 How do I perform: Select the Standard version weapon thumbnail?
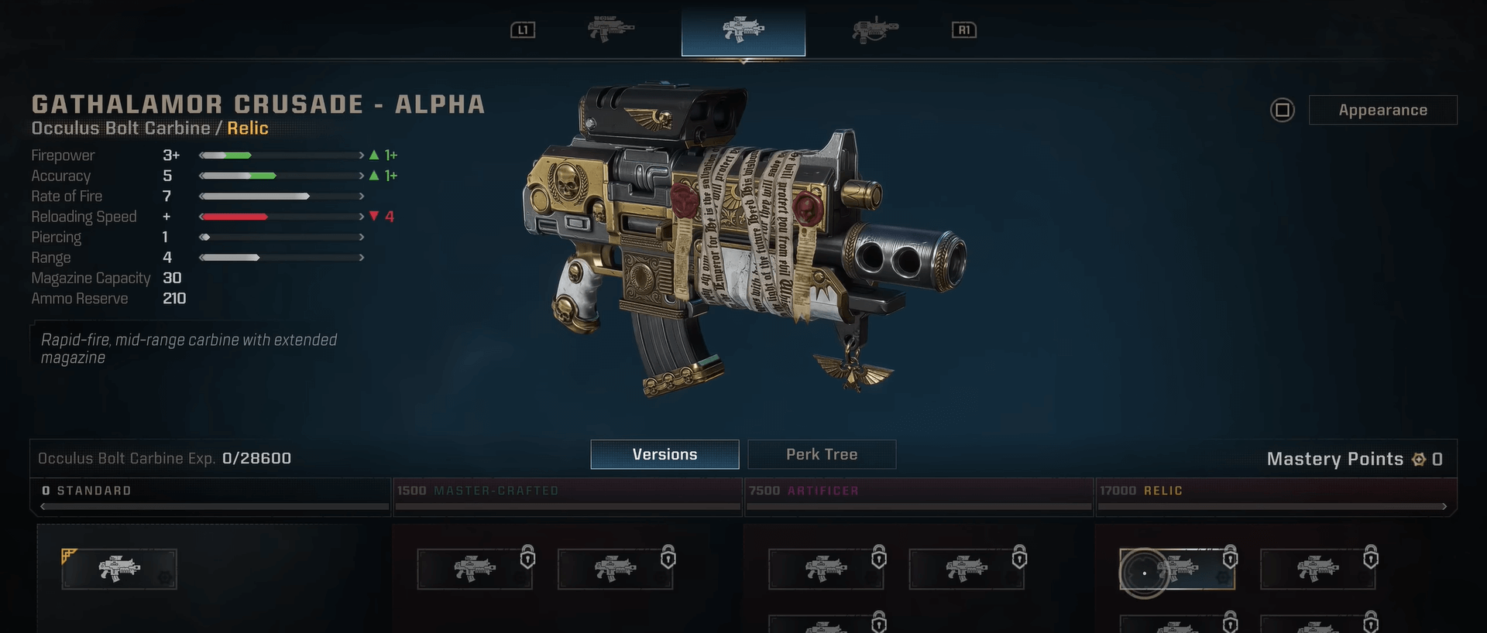119,569
